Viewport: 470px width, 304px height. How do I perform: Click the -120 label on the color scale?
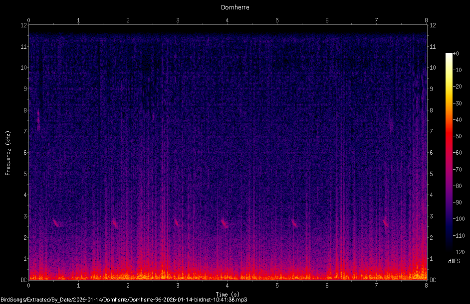click(x=459, y=252)
